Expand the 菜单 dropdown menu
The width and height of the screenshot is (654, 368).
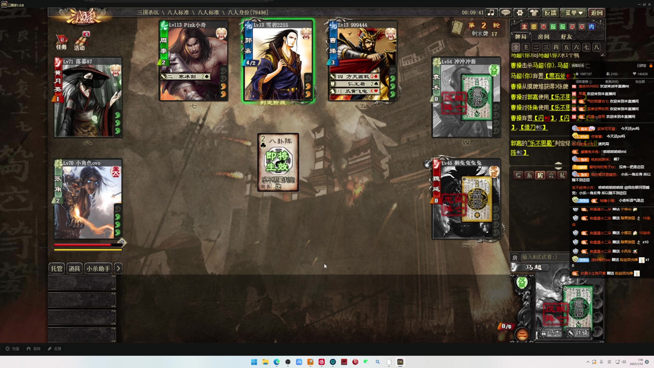(x=574, y=13)
